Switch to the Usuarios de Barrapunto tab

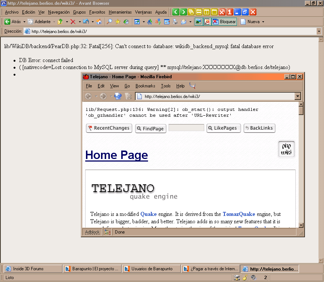tap(151, 269)
